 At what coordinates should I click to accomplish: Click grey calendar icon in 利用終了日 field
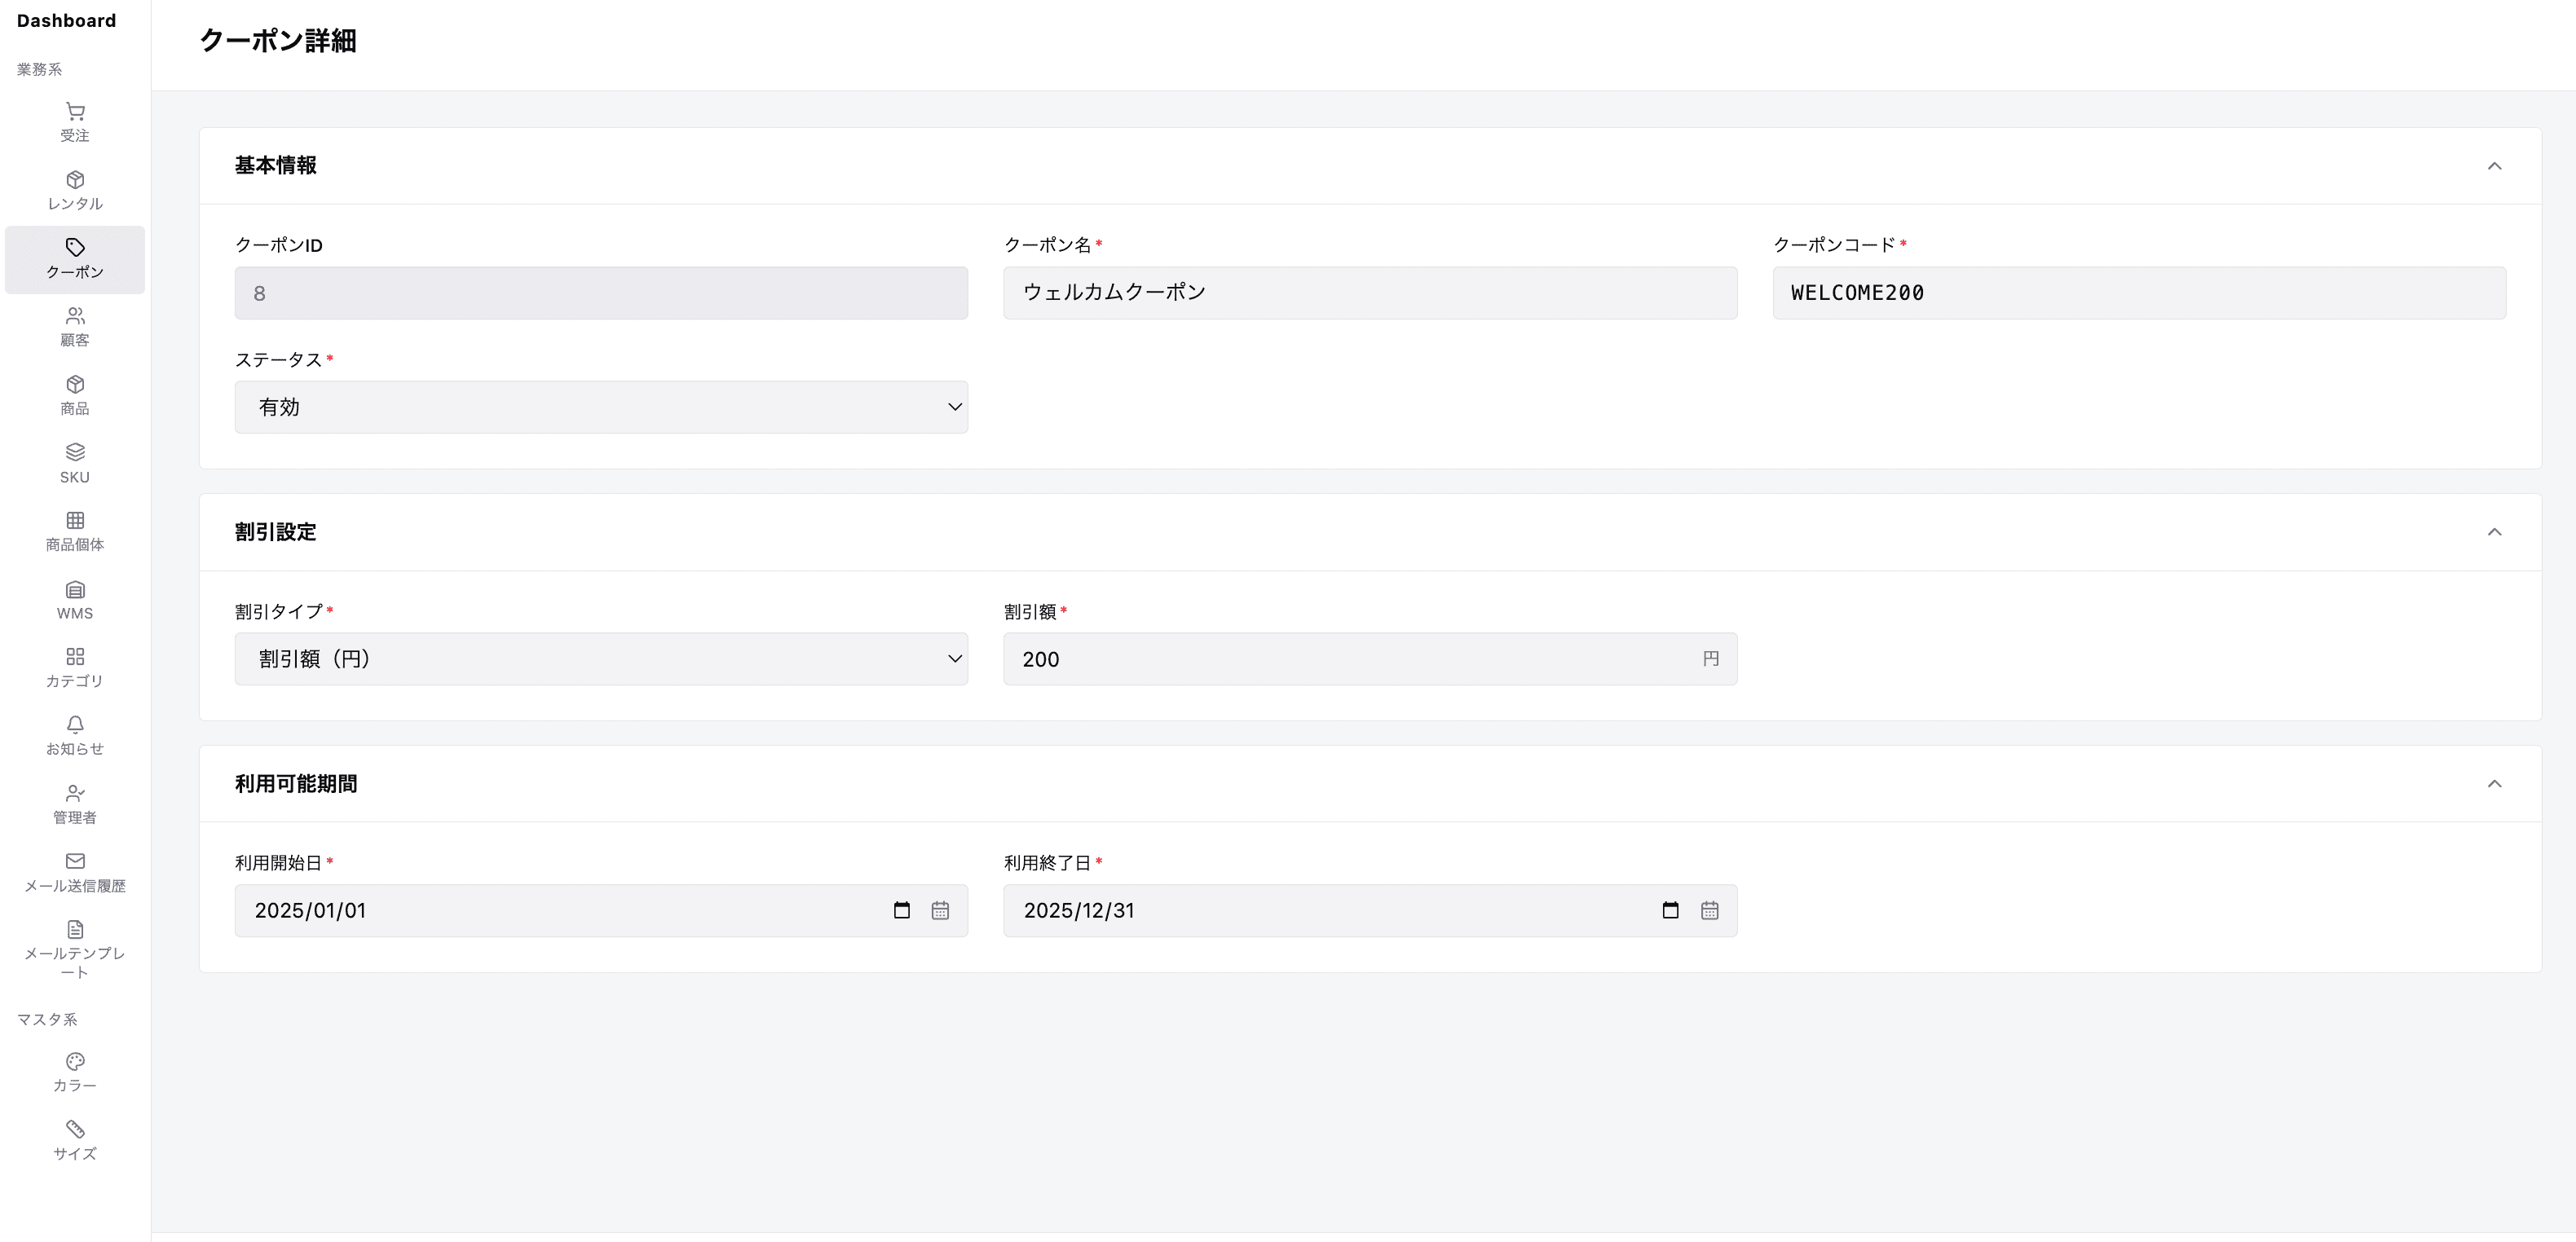1710,910
